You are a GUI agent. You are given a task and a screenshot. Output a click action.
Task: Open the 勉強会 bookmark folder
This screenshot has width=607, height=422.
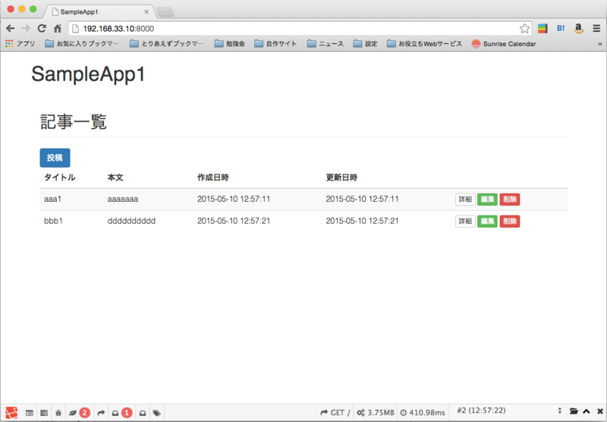230,44
